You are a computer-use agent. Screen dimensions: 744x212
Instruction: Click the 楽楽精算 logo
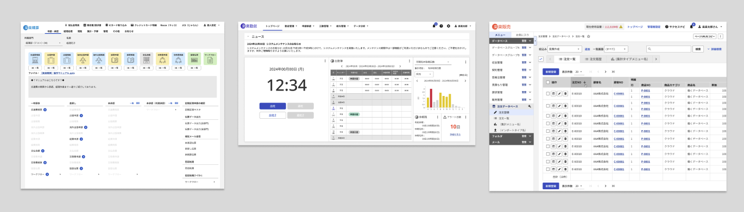31,28
